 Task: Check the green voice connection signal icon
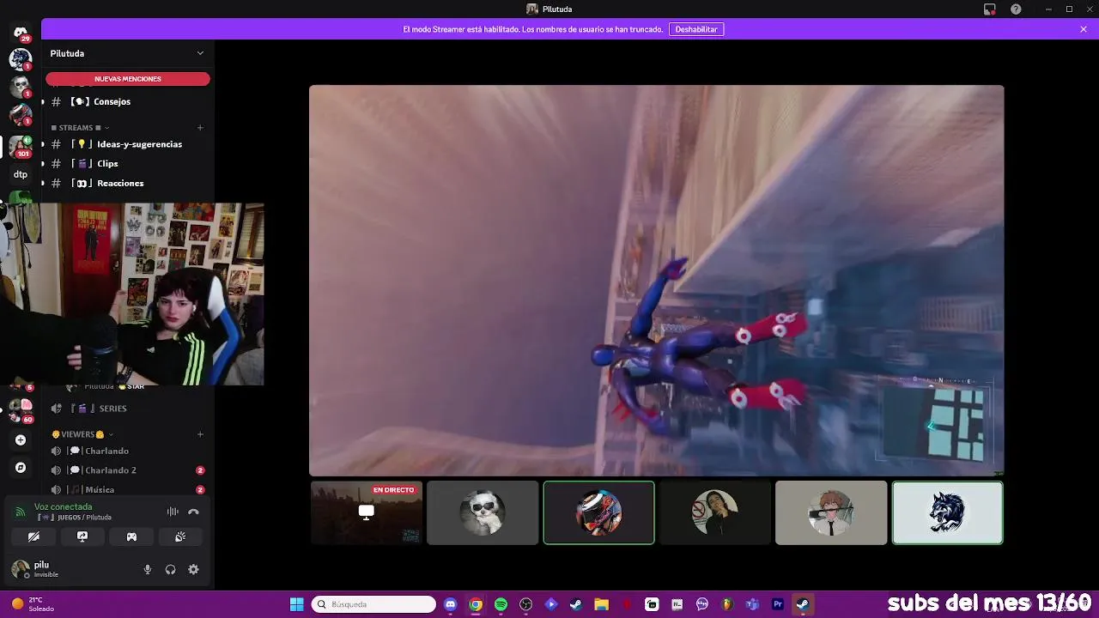[x=20, y=512]
